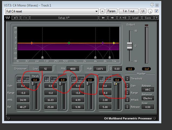Viewport: 172px width, 130px height.
Task: Grab the 92 Hz crossover handle
Action: tap(43, 57)
